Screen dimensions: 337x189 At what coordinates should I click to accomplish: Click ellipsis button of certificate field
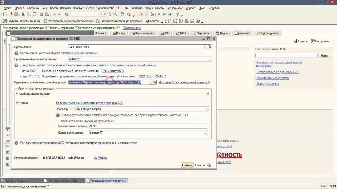point(151,82)
